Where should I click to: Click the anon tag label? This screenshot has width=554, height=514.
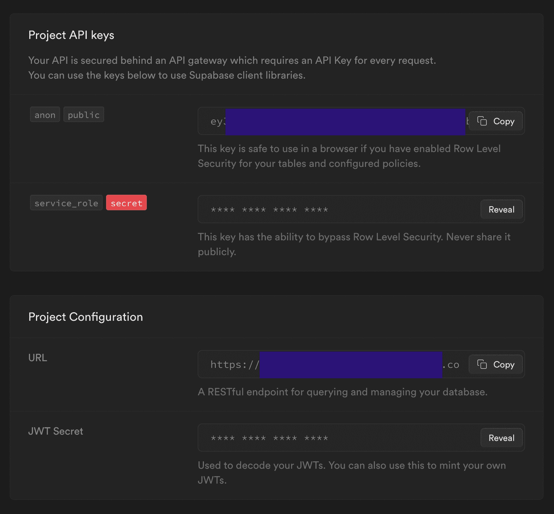click(45, 115)
